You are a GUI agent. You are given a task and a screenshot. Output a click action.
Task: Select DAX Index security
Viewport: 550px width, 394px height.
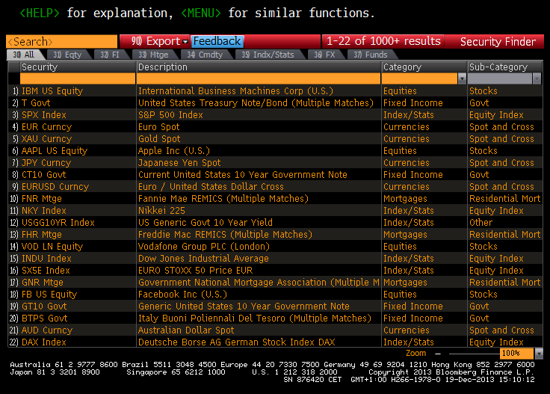point(44,342)
